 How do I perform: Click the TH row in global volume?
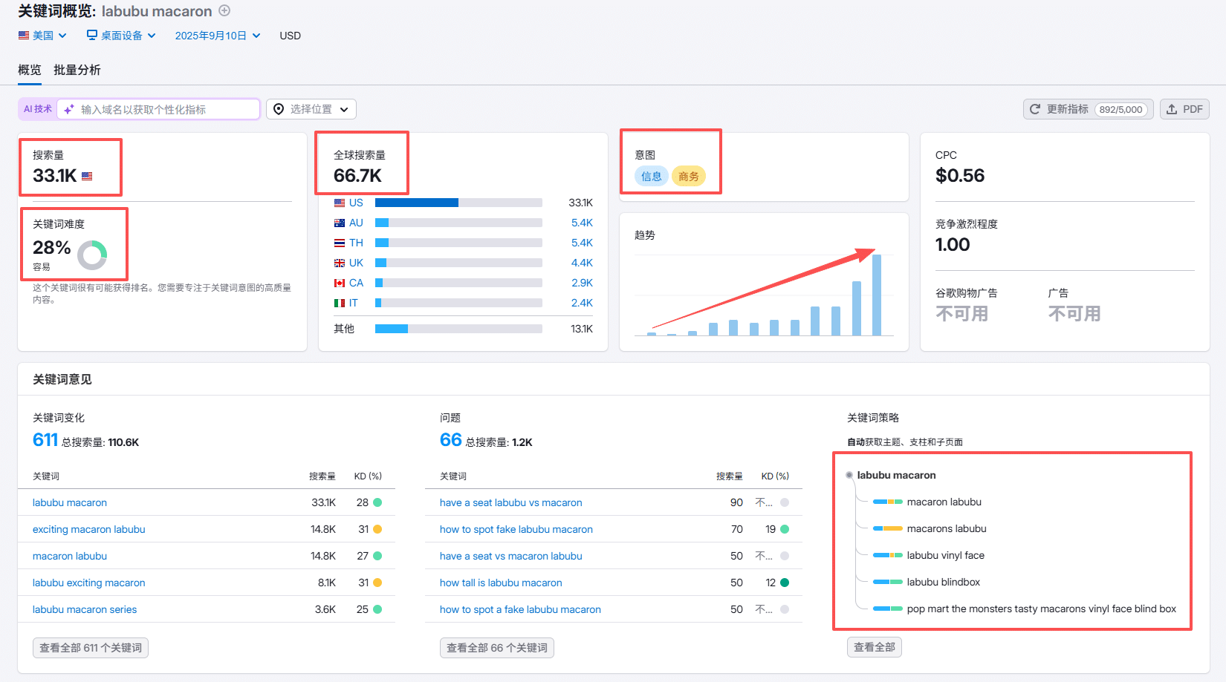pyautogui.click(x=463, y=243)
